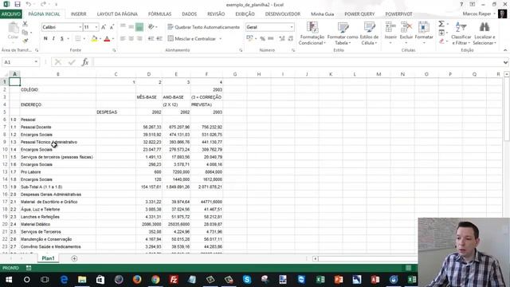
Task: Click the increase indent icon
Action: click(x=159, y=38)
